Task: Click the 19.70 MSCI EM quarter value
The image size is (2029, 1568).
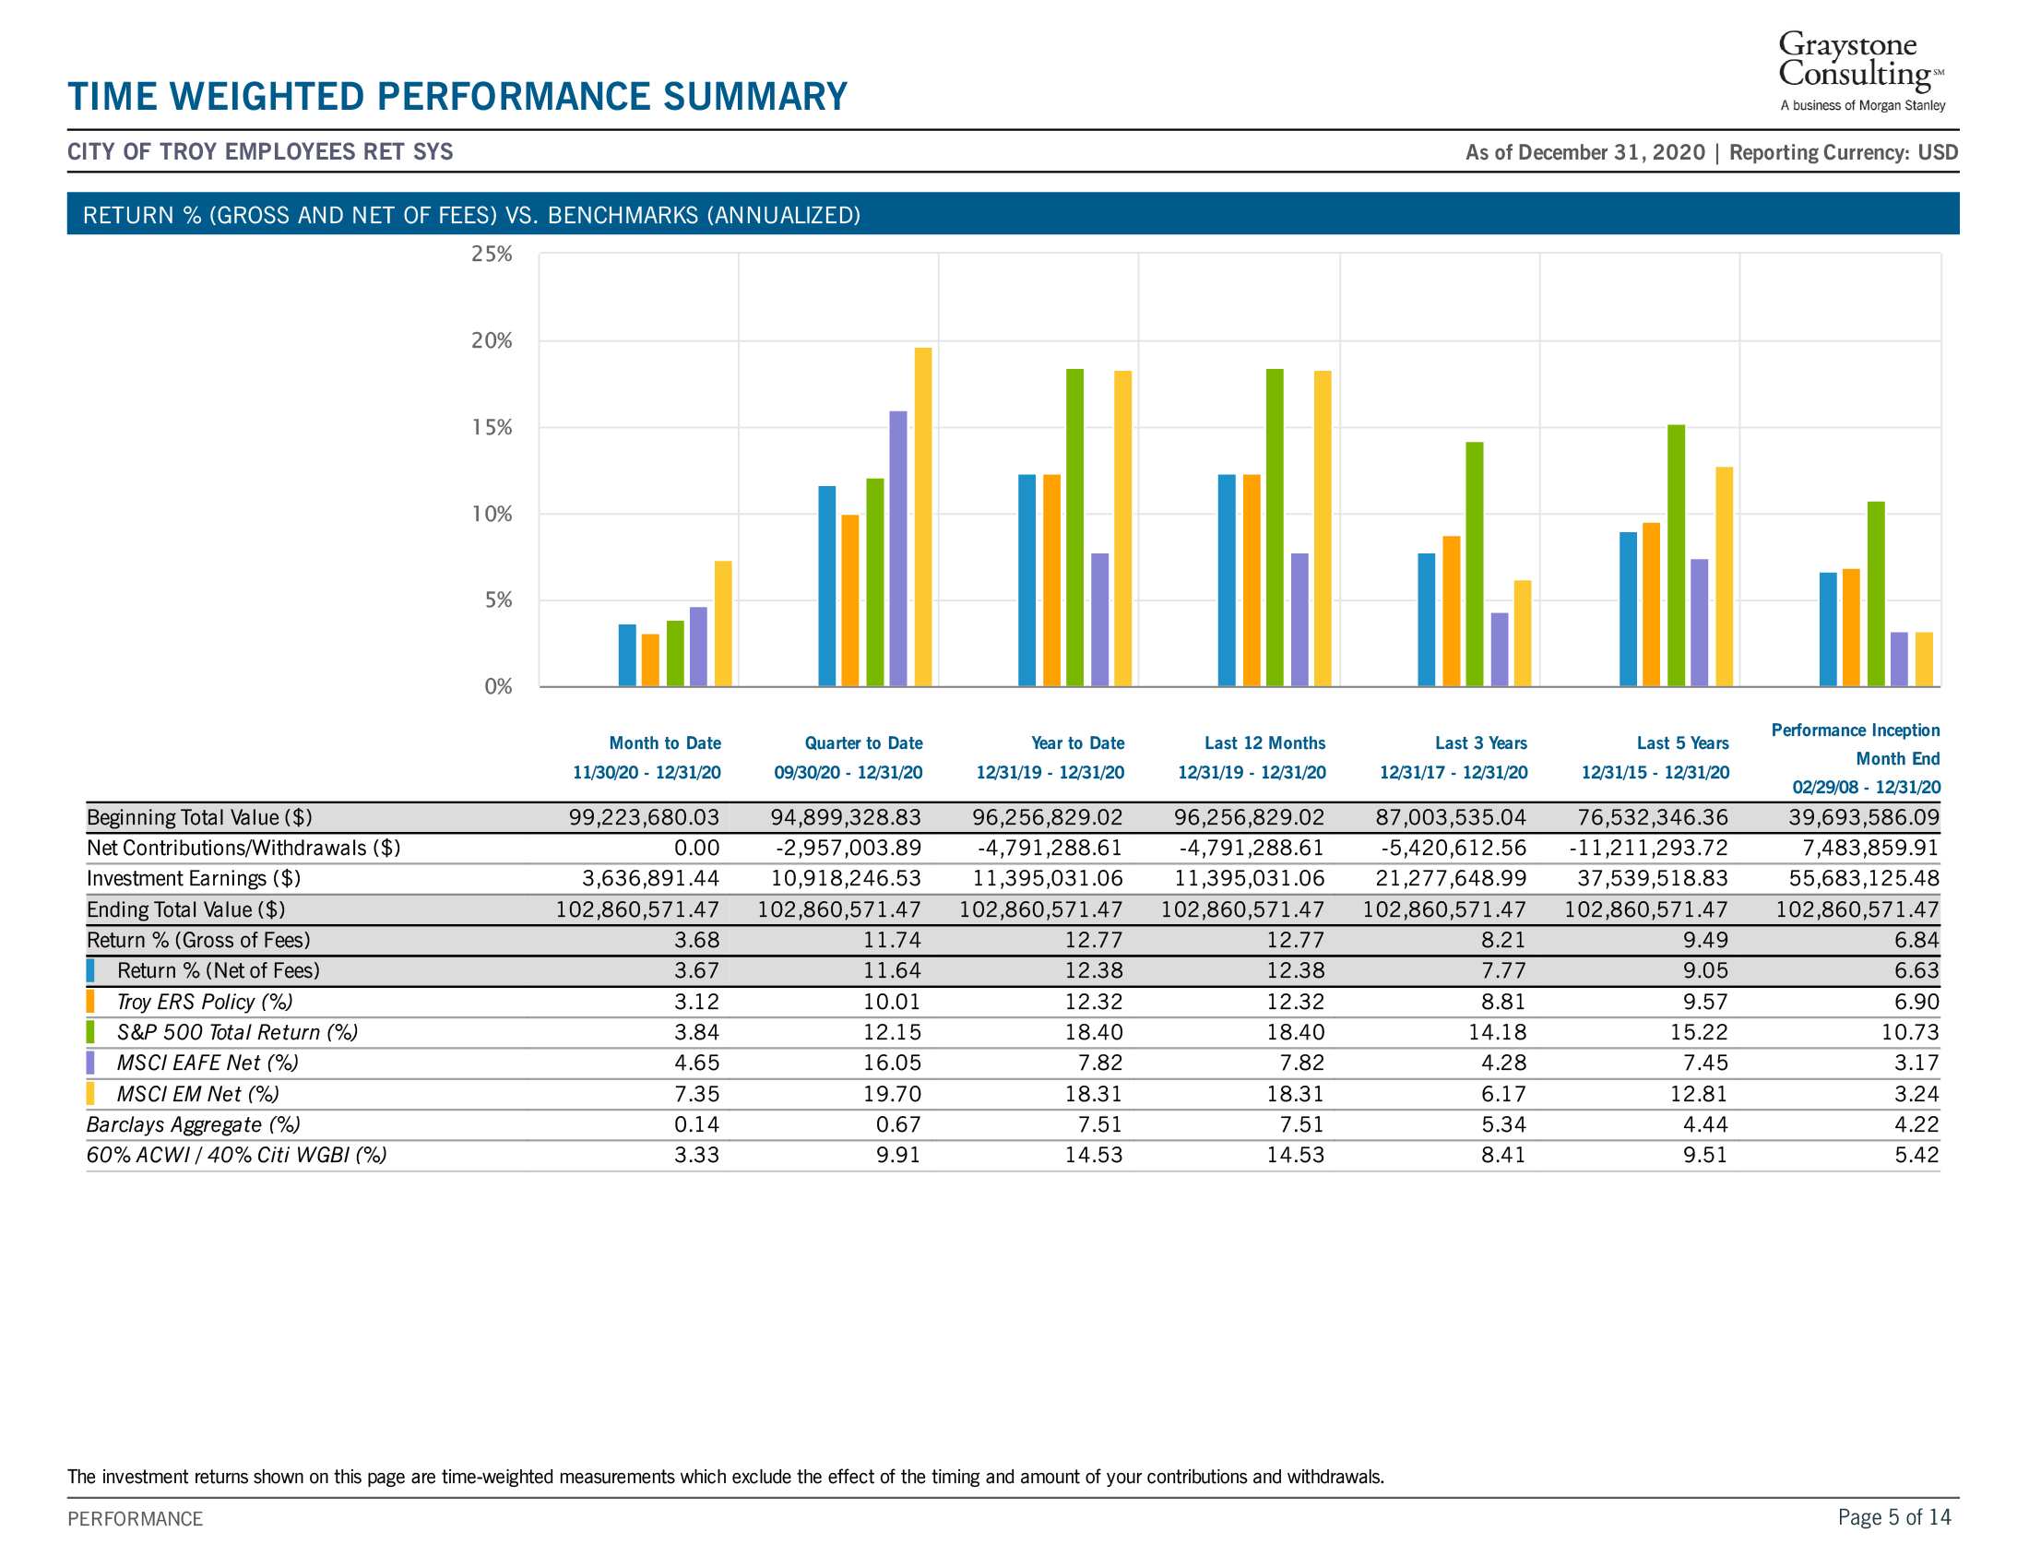Action: 893,1093
